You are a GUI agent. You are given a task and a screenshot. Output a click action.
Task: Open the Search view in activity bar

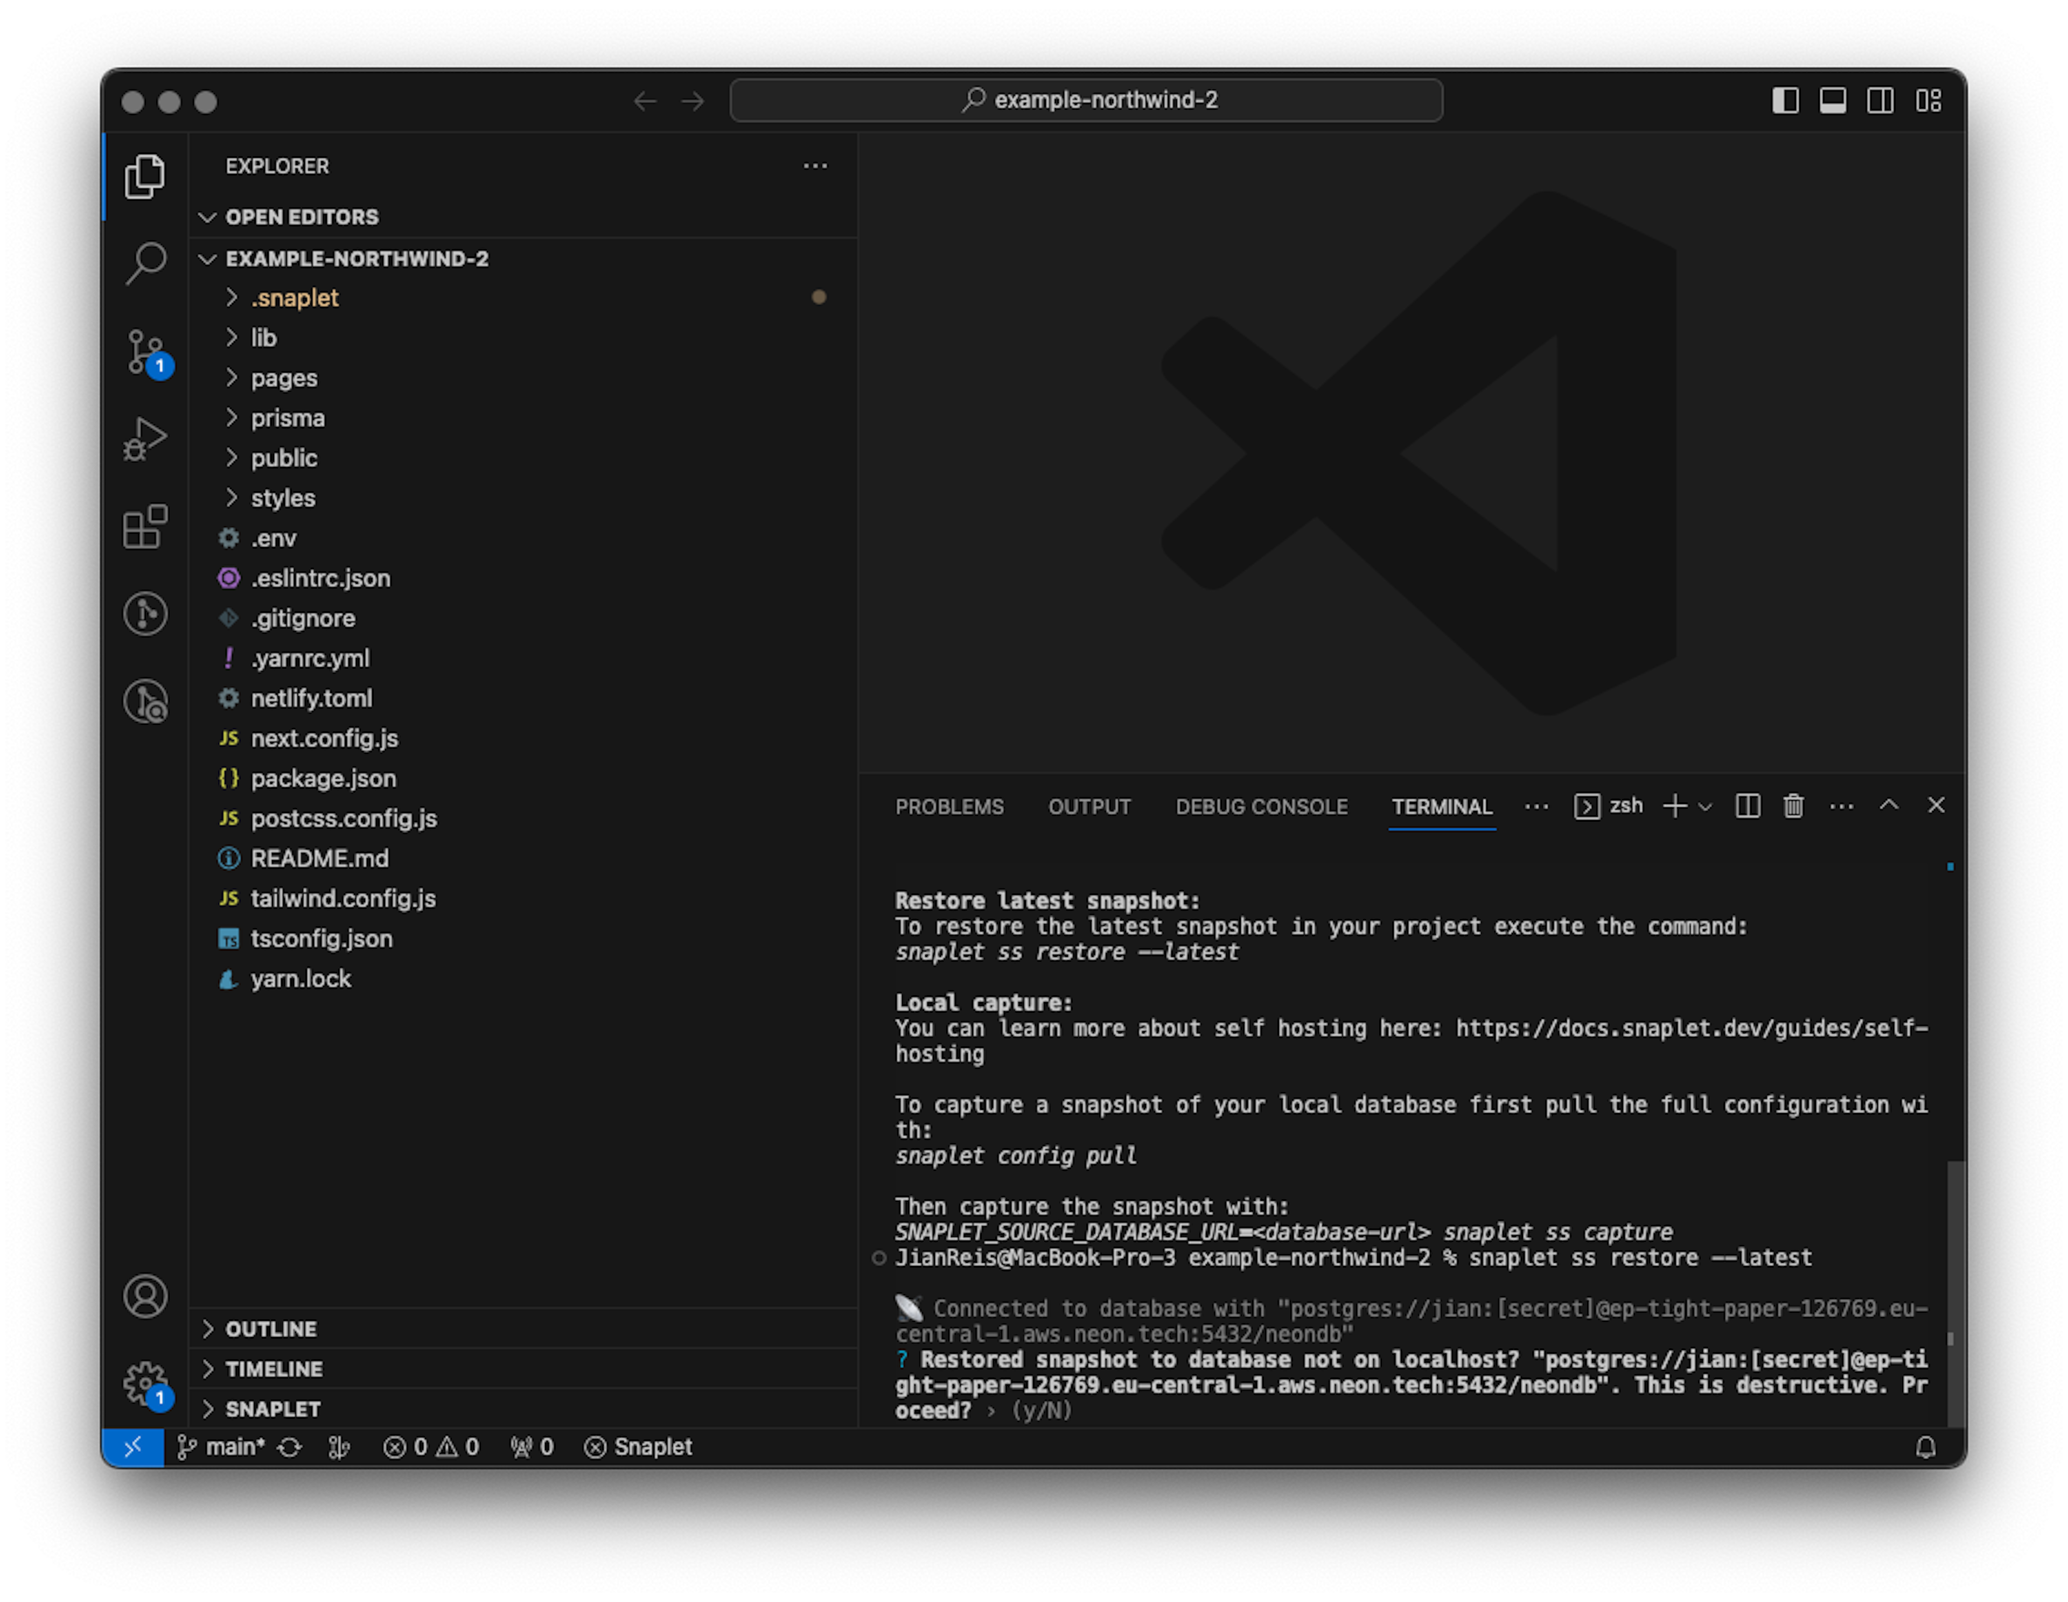(145, 263)
